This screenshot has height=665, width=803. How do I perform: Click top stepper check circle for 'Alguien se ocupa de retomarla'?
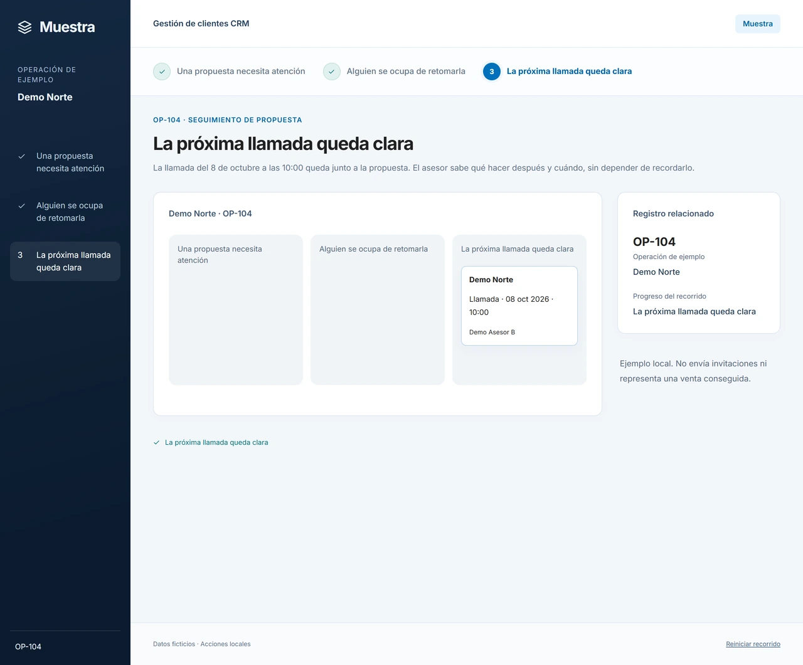coord(332,72)
